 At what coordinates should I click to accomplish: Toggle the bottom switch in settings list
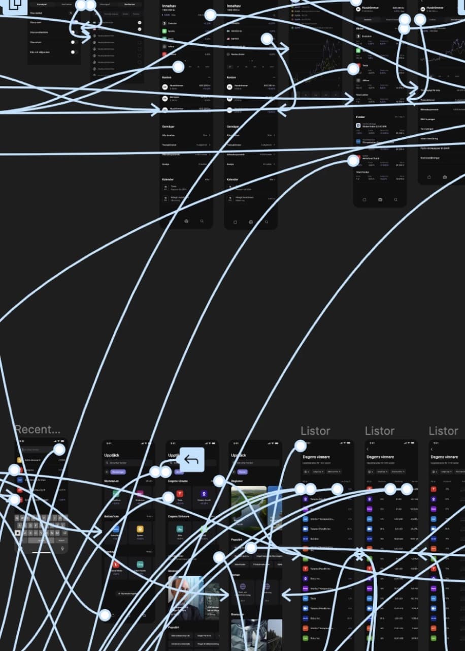point(74,52)
